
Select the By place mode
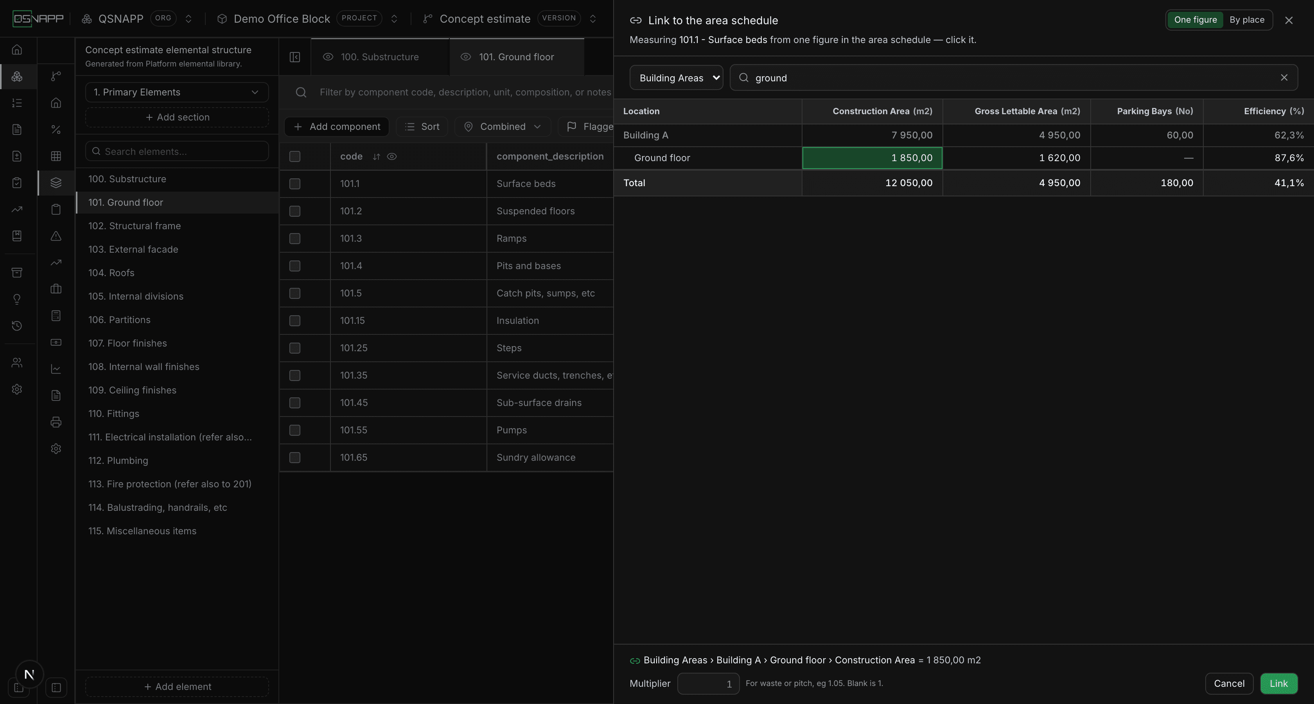click(1247, 20)
